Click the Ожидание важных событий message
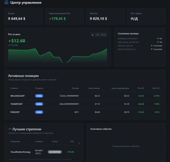This screenshot has height=162, width=170. tap(126, 146)
